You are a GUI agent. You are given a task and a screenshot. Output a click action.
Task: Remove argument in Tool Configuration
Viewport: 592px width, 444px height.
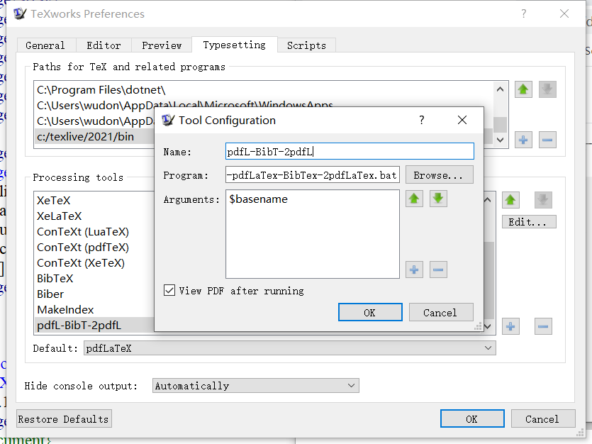click(x=438, y=270)
